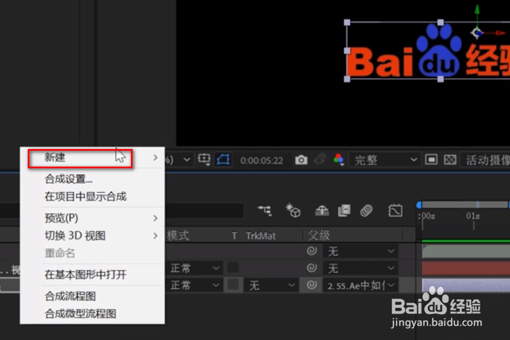Open the 切换 3D 视图 submenu

pos(93,236)
